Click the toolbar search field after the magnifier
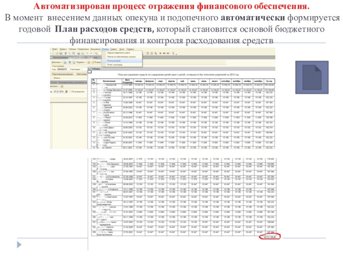The width and height of the screenshot is (343, 257). click(100, 53)
